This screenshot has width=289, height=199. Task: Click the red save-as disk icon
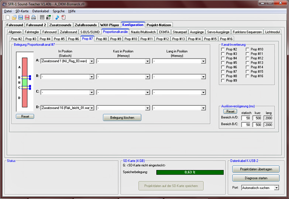pyautogui.click(x=27, y=17)
